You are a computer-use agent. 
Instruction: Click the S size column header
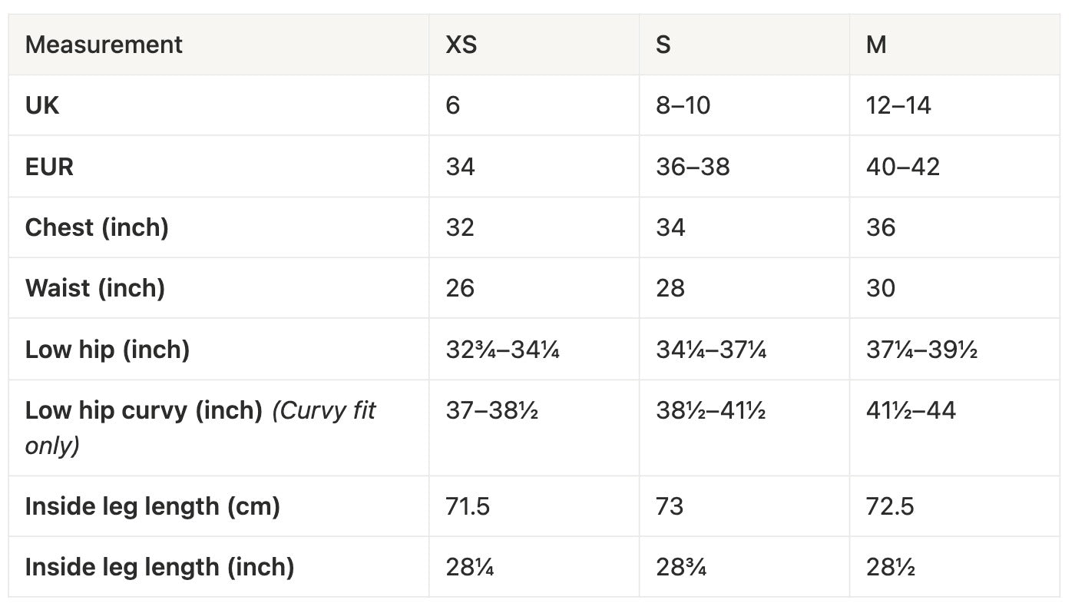point(663,45)
